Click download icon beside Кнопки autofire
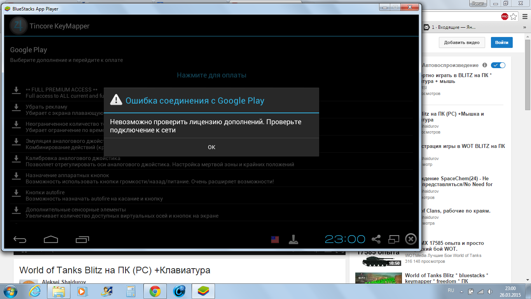The image size is (531, 299). [x=16, y=193]
